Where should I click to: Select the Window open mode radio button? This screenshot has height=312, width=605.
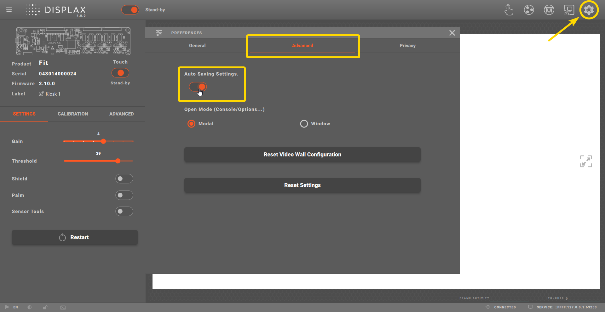[x=304, y=124]
